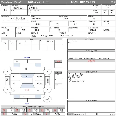This screenshot has width=116, height=116.
Task: Click third circle mark in equipment row
Action: pos(20,43)
